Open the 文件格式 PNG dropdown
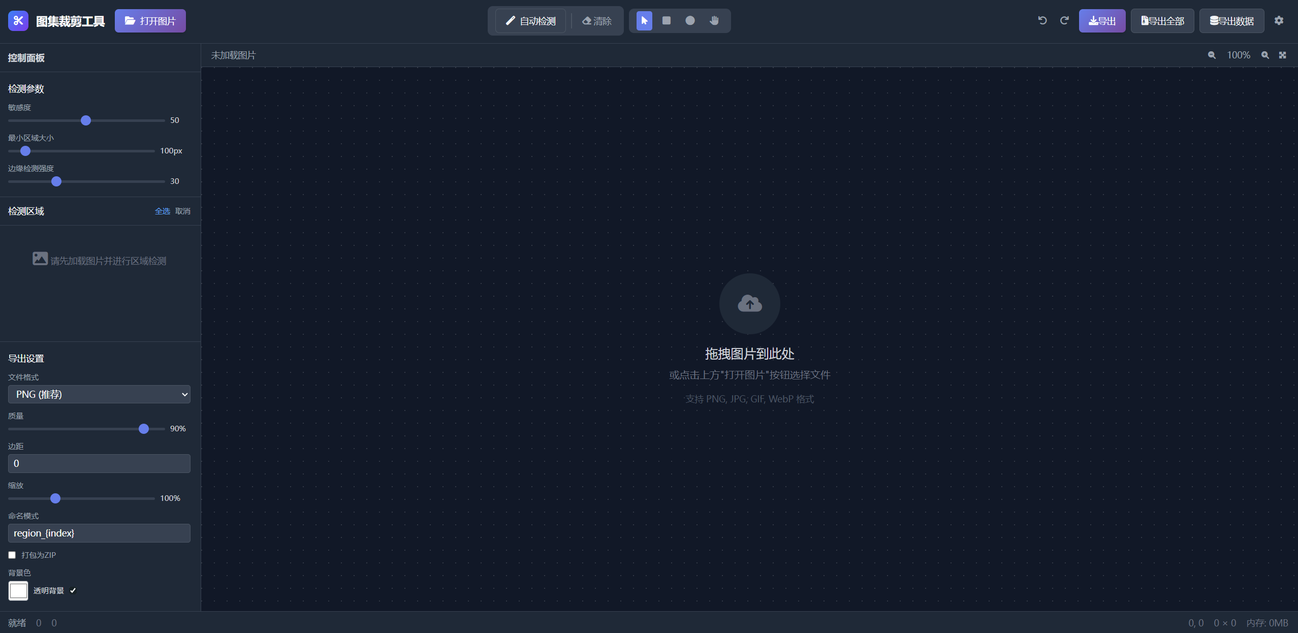 click(99, 394)
